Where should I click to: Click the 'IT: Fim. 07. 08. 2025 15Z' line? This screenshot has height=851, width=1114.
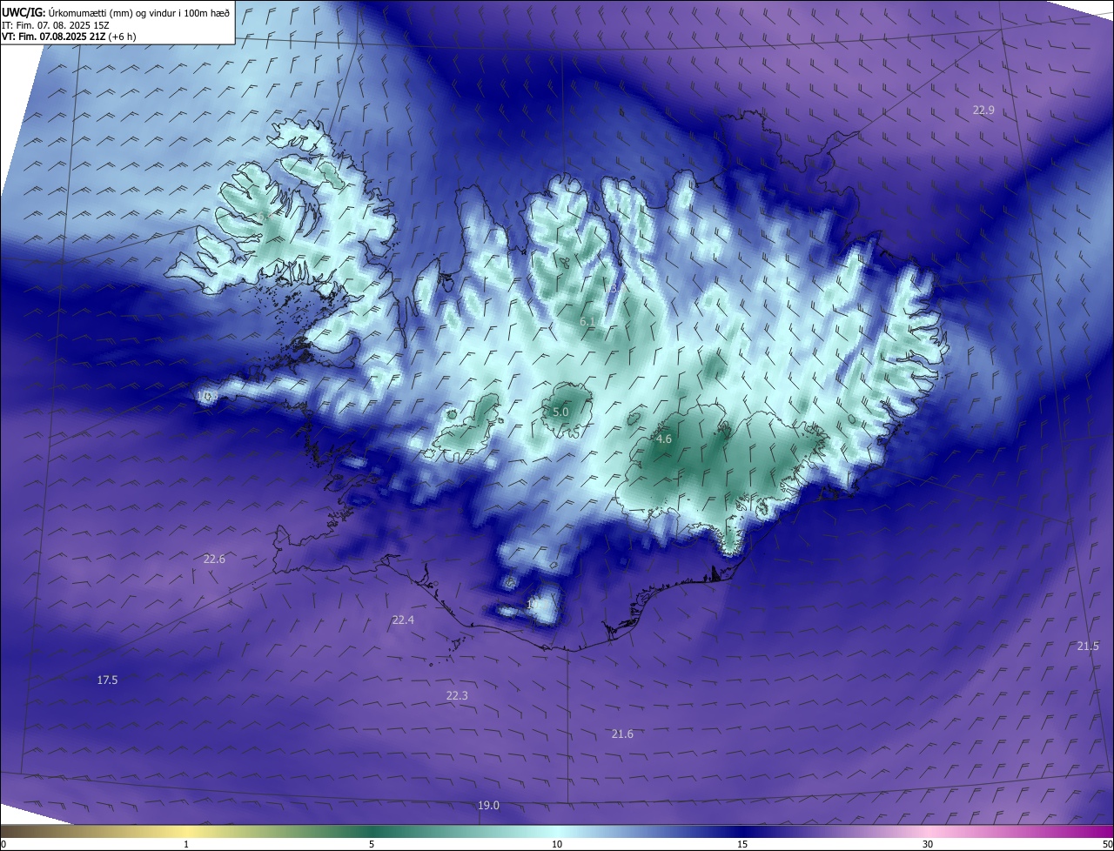coord(56,24)
